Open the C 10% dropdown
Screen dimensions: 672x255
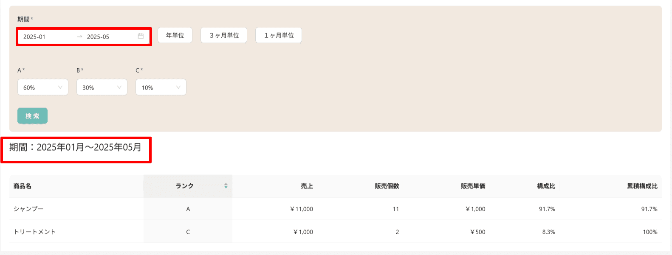161,87
